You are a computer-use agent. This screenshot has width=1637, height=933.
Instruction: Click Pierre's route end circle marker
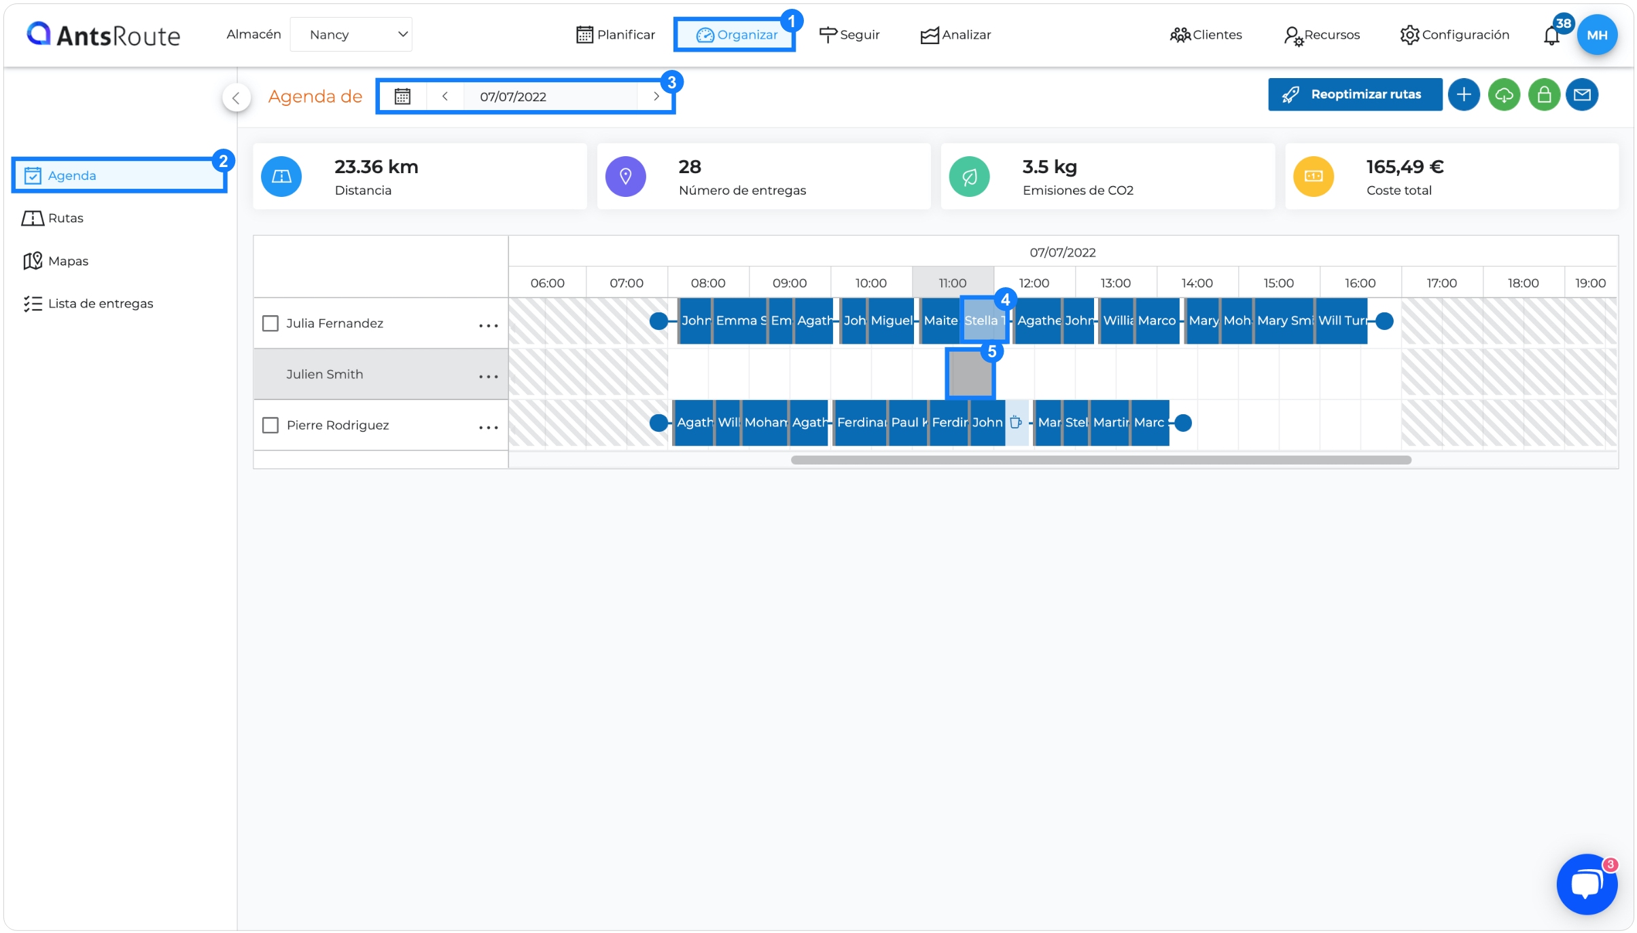(x=1183, y=422)
